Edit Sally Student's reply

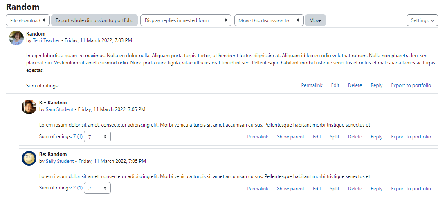point(317,189)
